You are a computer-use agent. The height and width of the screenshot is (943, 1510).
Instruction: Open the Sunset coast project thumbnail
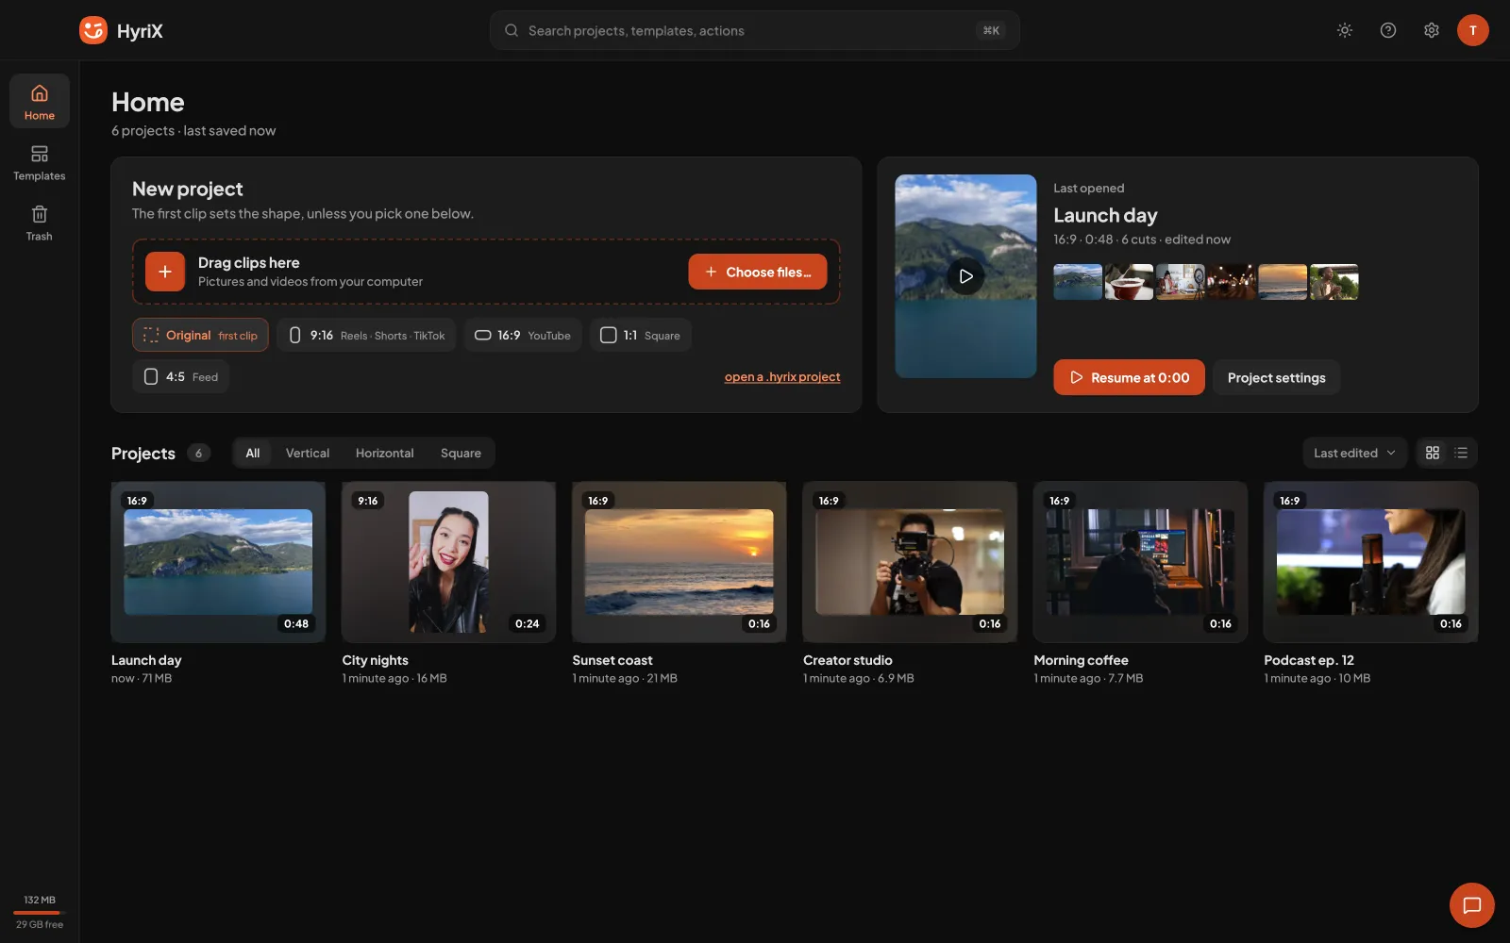[x=679, y=562]
